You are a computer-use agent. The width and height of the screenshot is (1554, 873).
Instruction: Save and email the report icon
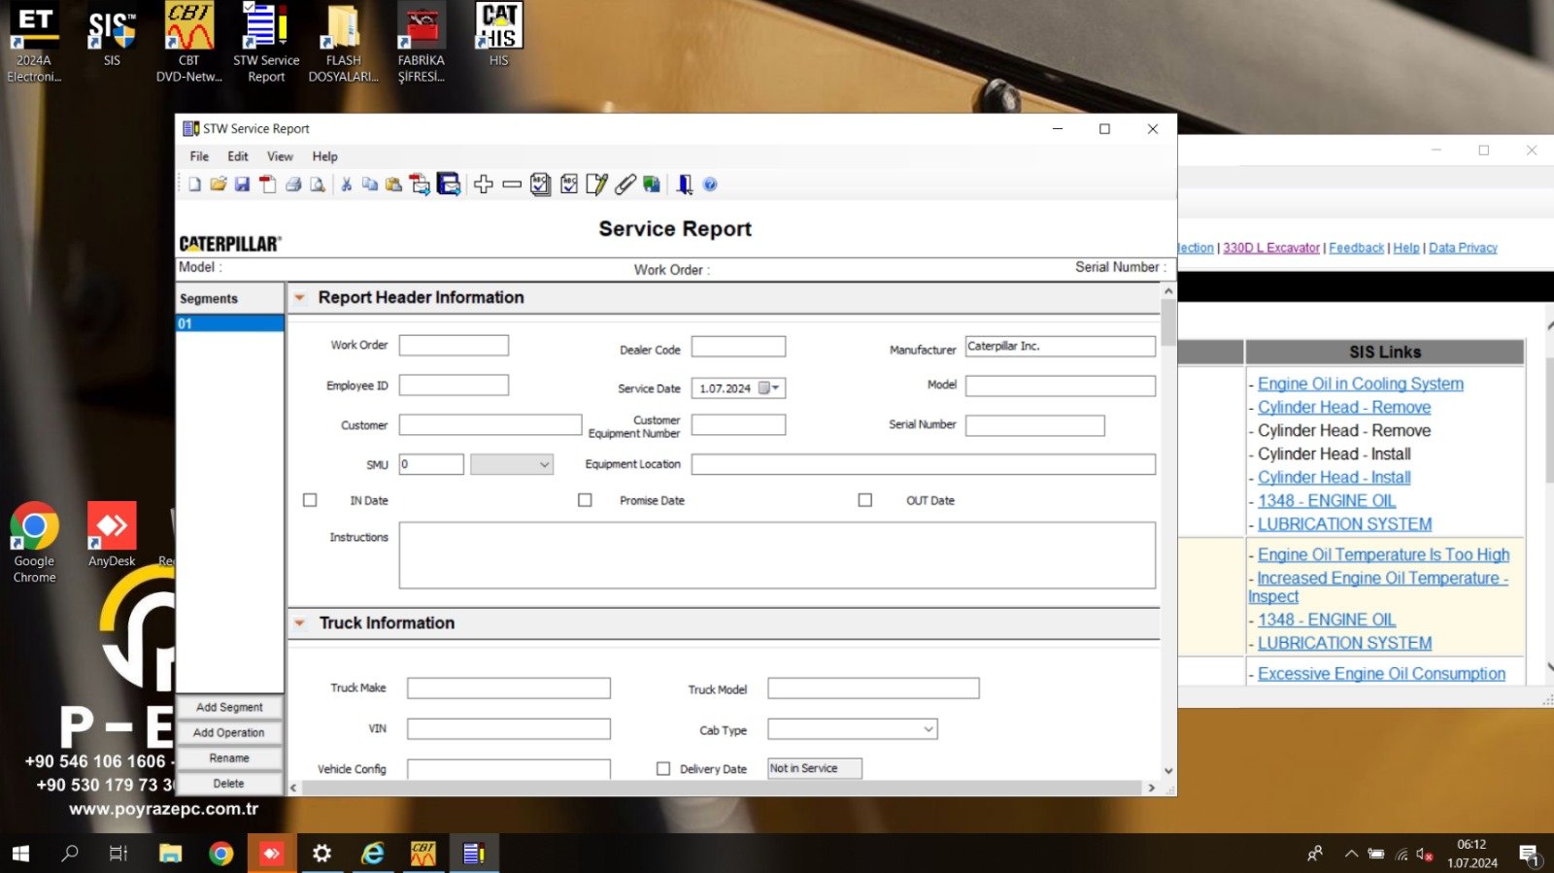449,185
